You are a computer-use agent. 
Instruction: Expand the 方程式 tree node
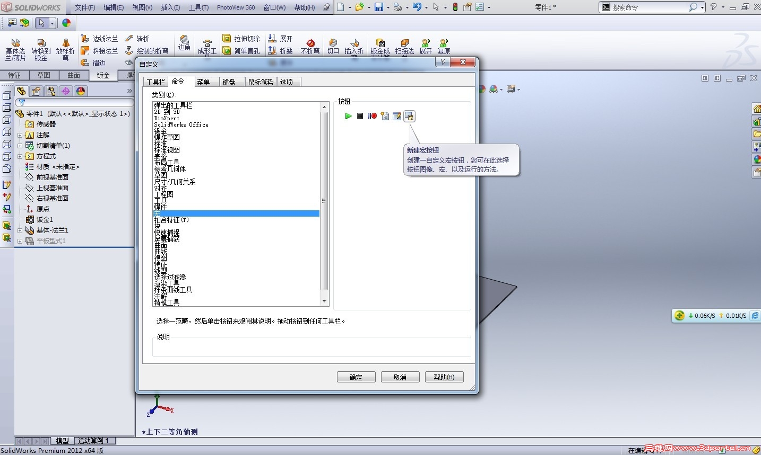[20, 156]
